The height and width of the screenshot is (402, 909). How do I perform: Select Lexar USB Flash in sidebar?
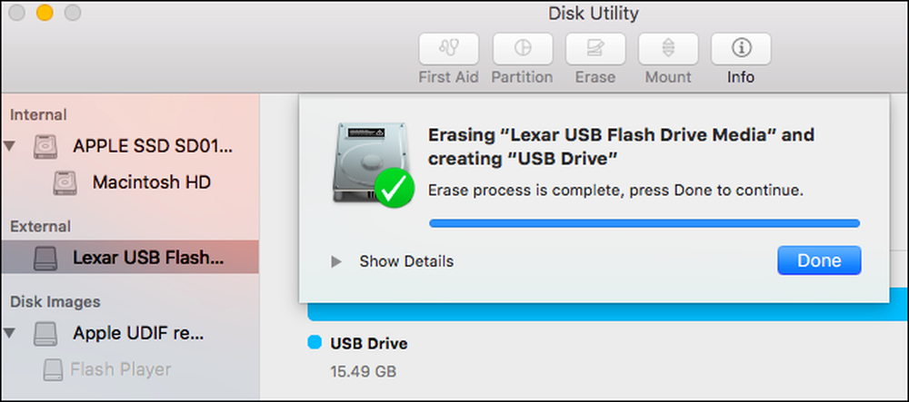pyautogui.click(x=130, y=258)
